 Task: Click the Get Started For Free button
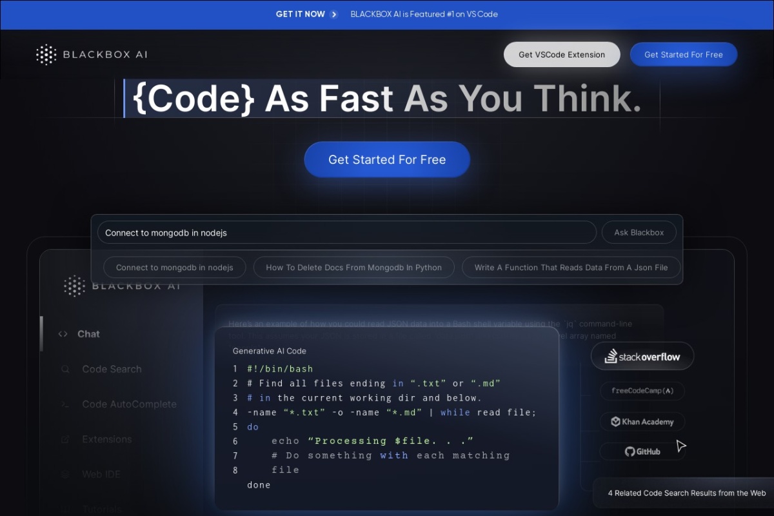click(x=386, y=159)
